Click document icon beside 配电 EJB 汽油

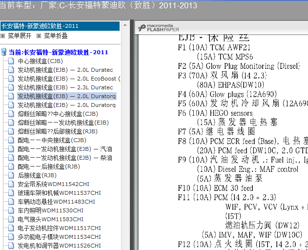coord(11,149)
